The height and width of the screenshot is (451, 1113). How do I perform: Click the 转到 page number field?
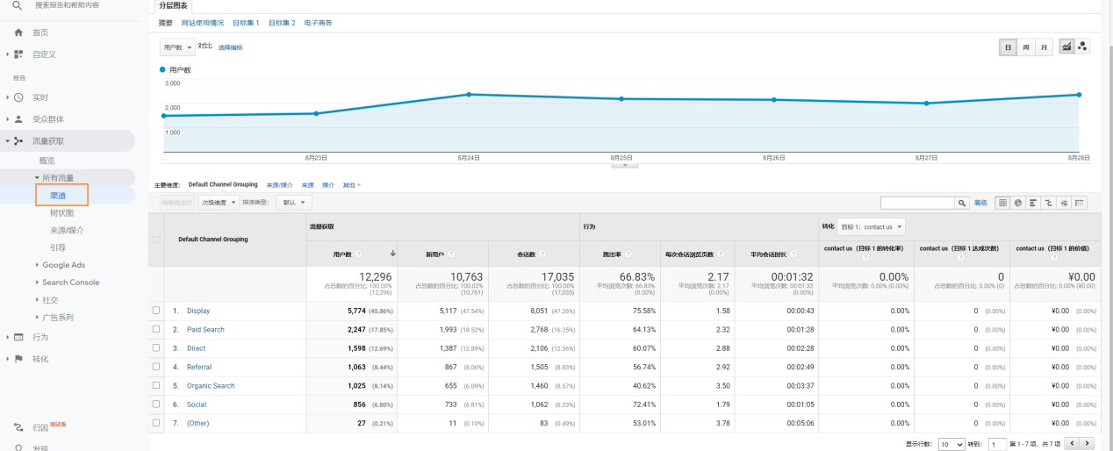pyautogui.click(x=998, y=444)
